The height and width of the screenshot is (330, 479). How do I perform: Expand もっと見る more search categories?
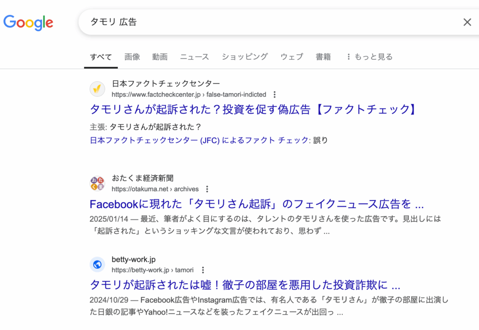pos(370,57)
